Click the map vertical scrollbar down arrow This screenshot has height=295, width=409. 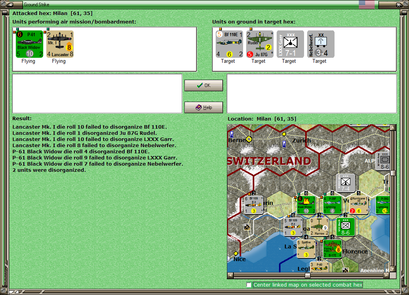coord(393,269)
